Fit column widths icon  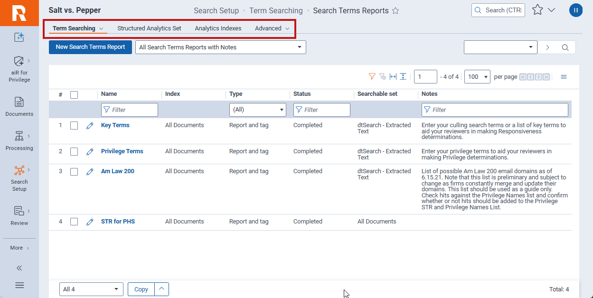pyautogui.click(x=393, y=76)
